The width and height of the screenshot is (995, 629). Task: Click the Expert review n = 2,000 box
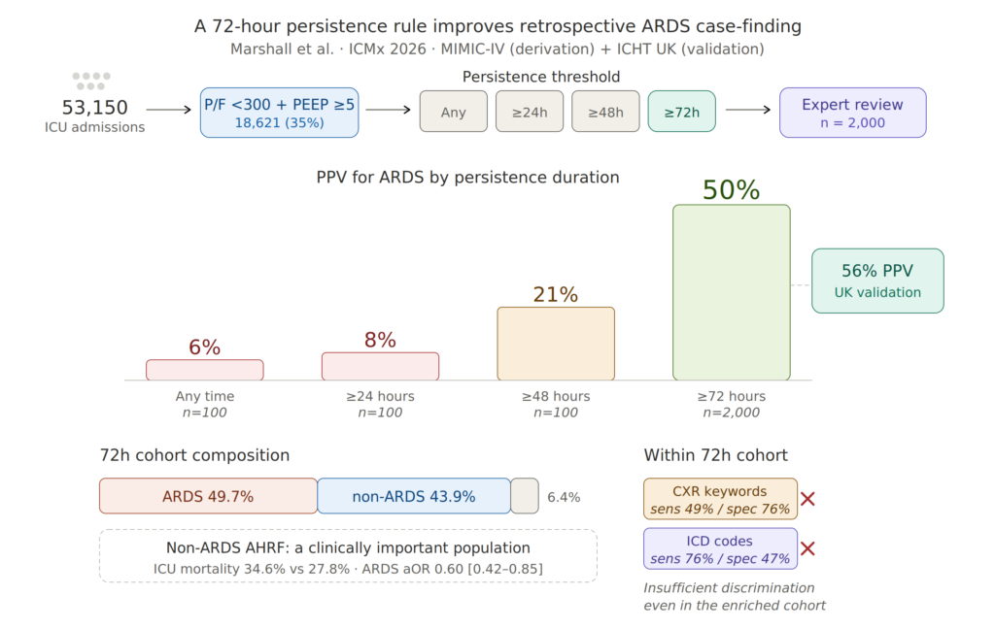click(852, 113)
